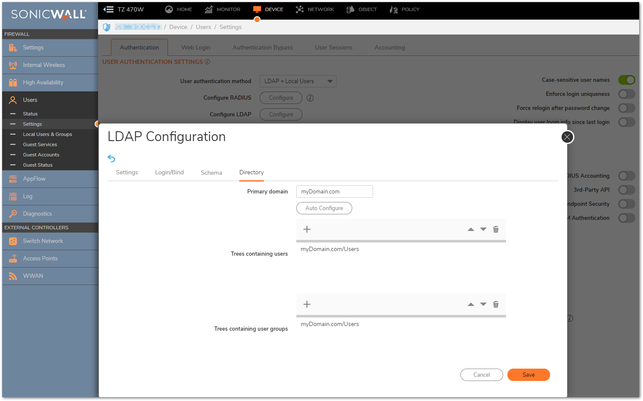Click the blue undo arrow in LDAP Configuration
Image resolution: width=643 pixels, height=401 pixels.
(111, 159)
